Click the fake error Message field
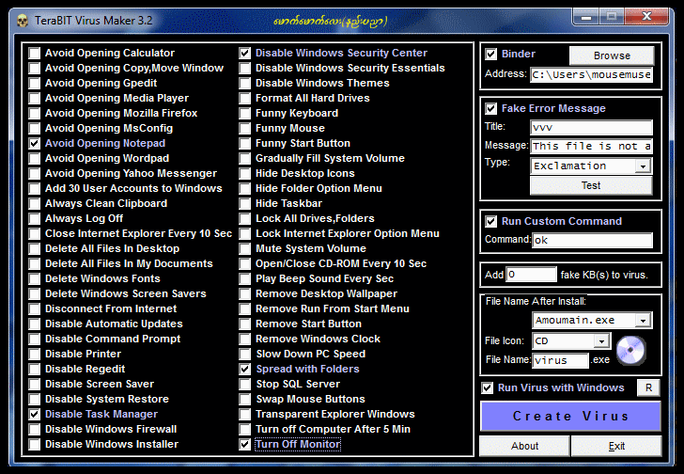Image resolution: width=684 pixels, height=474 pixels. click(592, 146)
